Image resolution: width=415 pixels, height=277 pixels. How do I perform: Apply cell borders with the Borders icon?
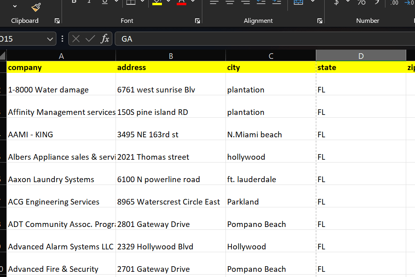pos(131,2)
